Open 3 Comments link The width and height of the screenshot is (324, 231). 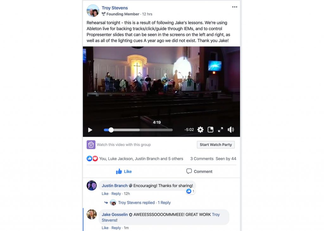(202, 159)
